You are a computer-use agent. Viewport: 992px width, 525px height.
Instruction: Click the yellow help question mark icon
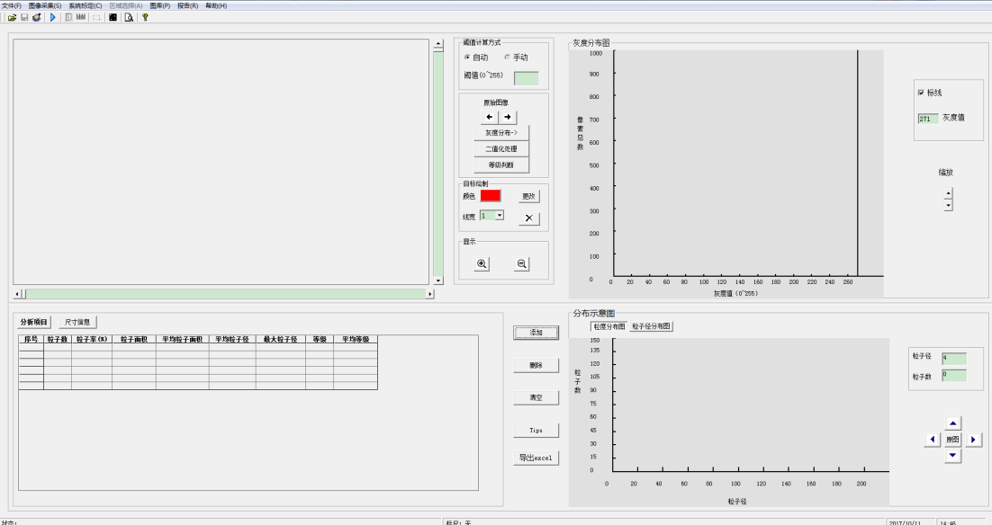point(145,17)
